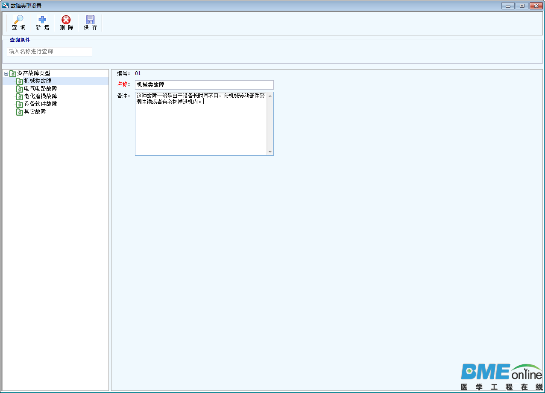Click the app icon in title bar
545x393 pixels.
coord(6,6)
